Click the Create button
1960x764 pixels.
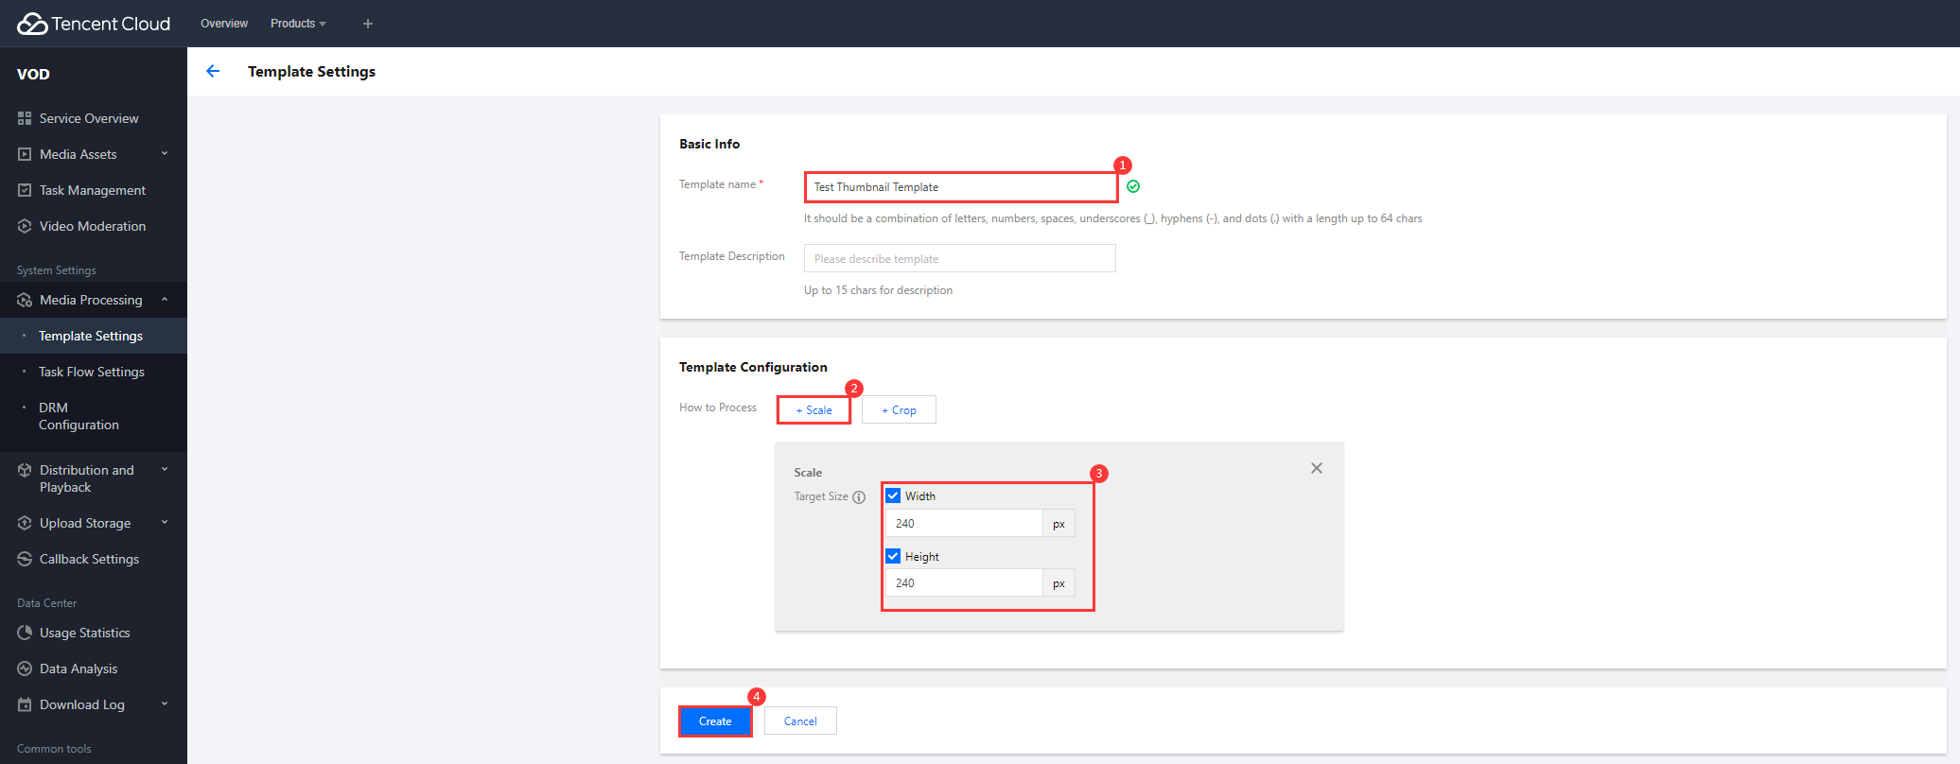click(715, 721)
